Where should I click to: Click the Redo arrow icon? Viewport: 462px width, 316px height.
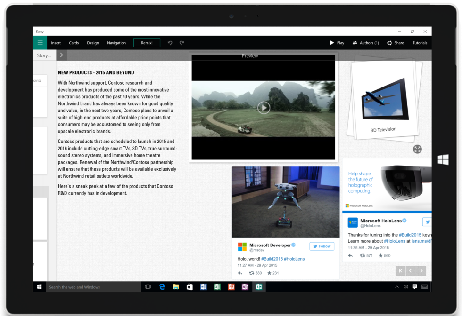click(x=181, y=43)
